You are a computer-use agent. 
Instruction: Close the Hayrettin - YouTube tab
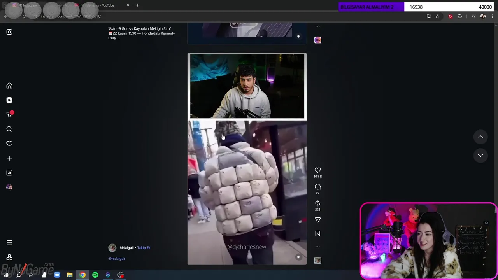pos(128,5)
